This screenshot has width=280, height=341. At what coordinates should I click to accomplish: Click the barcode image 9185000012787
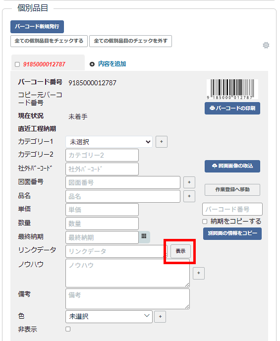[x=232, y=89]
